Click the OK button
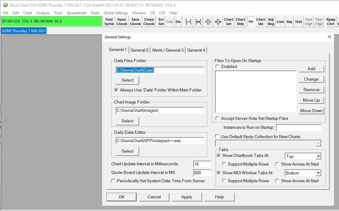 pos(122,197)
